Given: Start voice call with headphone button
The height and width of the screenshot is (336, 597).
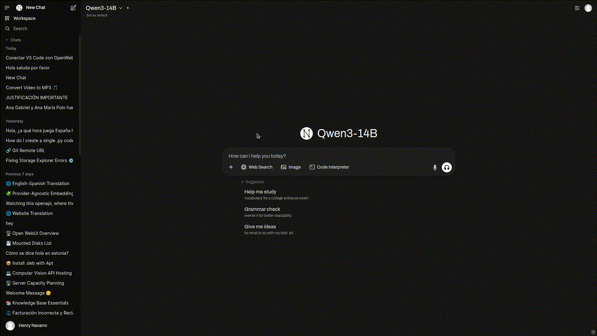Looking at the screenshot, I should (447, 167).
